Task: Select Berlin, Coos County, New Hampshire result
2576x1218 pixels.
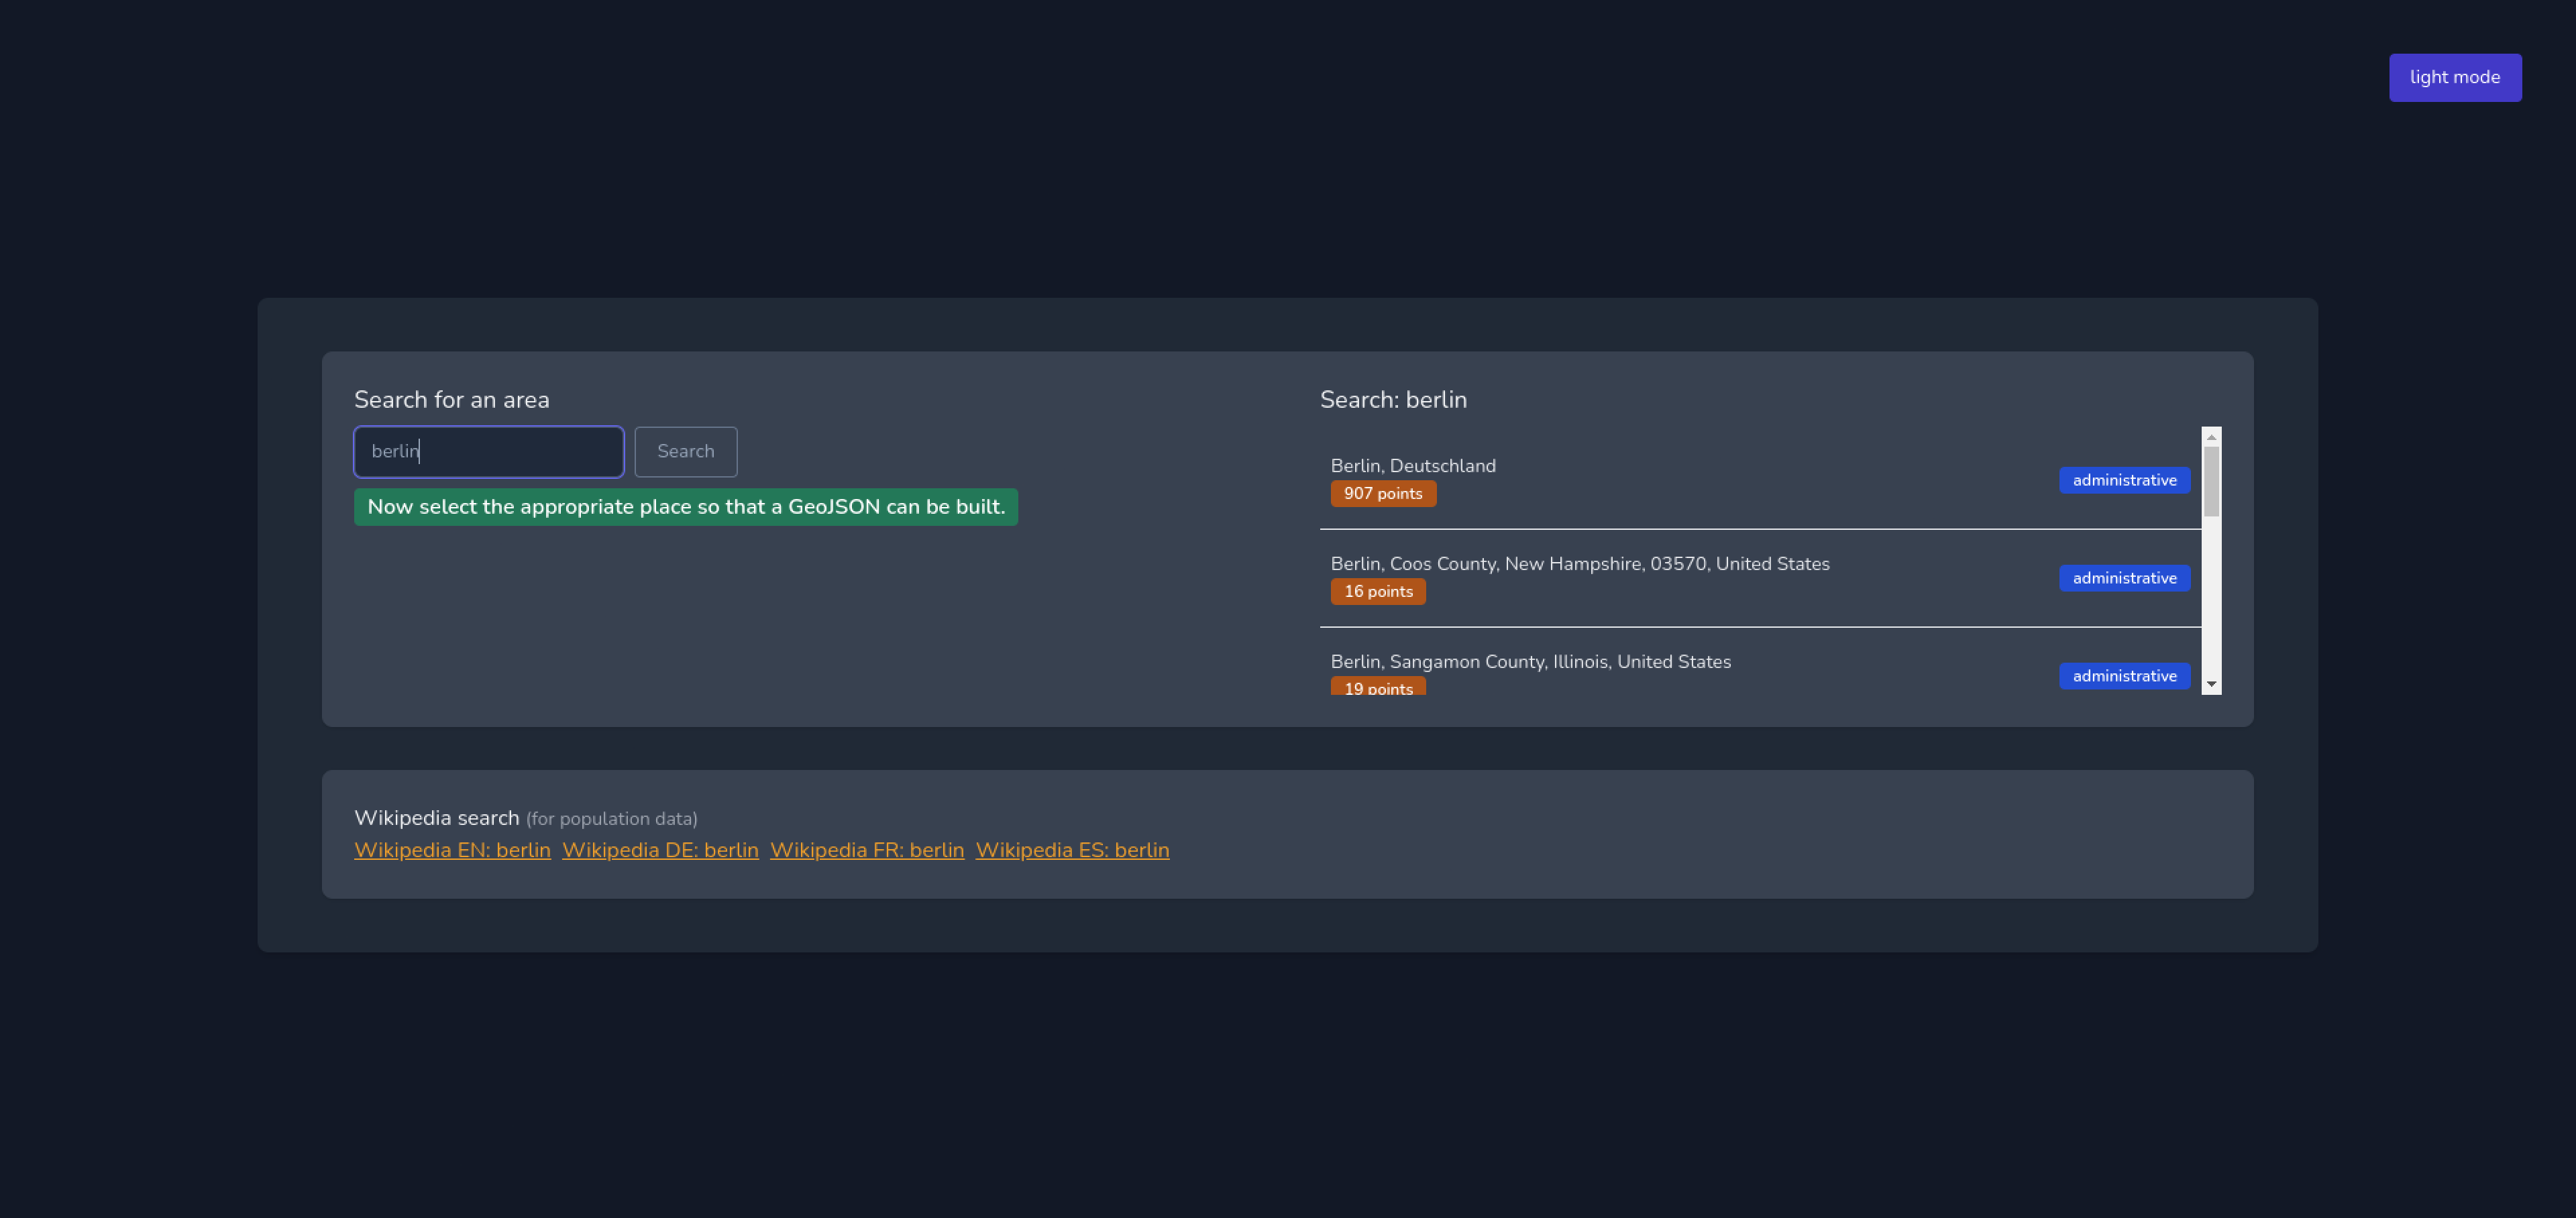Action: [x=1579, y=564]
